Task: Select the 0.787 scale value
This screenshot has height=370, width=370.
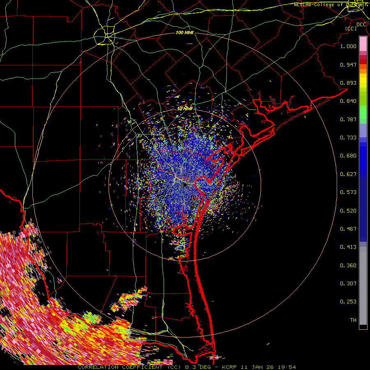Action: 348,119
